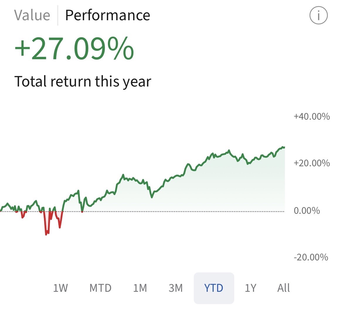Click the dotted zero baseline
The image size is (343, 312).
click(x=176, y=211)
